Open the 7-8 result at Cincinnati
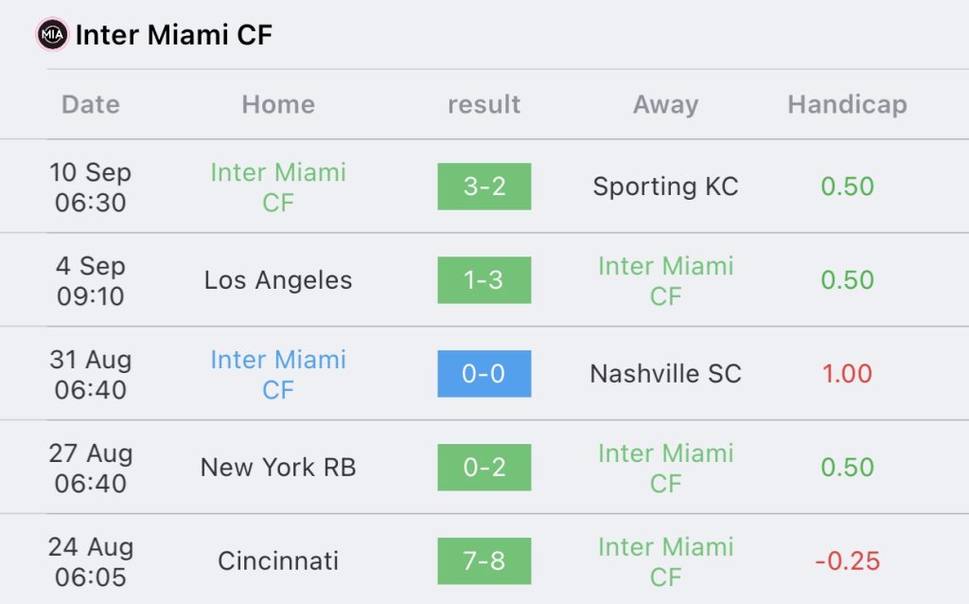Image resolution: width=969 pixels, height=604 pixels. [484, 561]
